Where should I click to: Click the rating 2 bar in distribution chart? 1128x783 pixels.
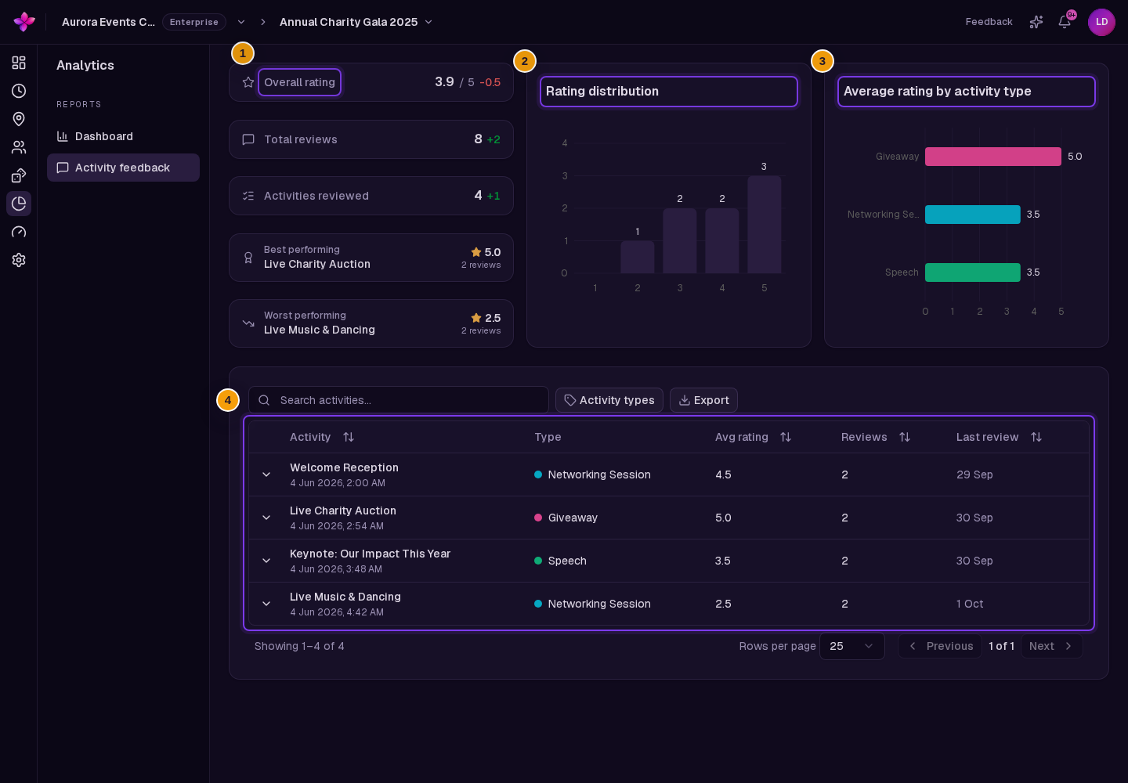[638, 257]
